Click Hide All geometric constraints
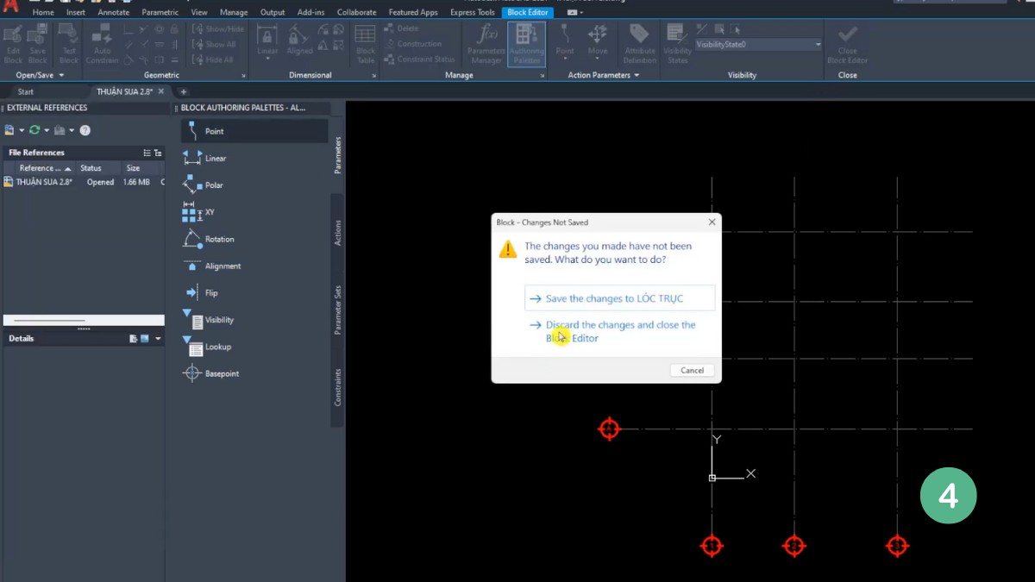The width and height of the screenshot is (1035, 582). coord(213,59)
